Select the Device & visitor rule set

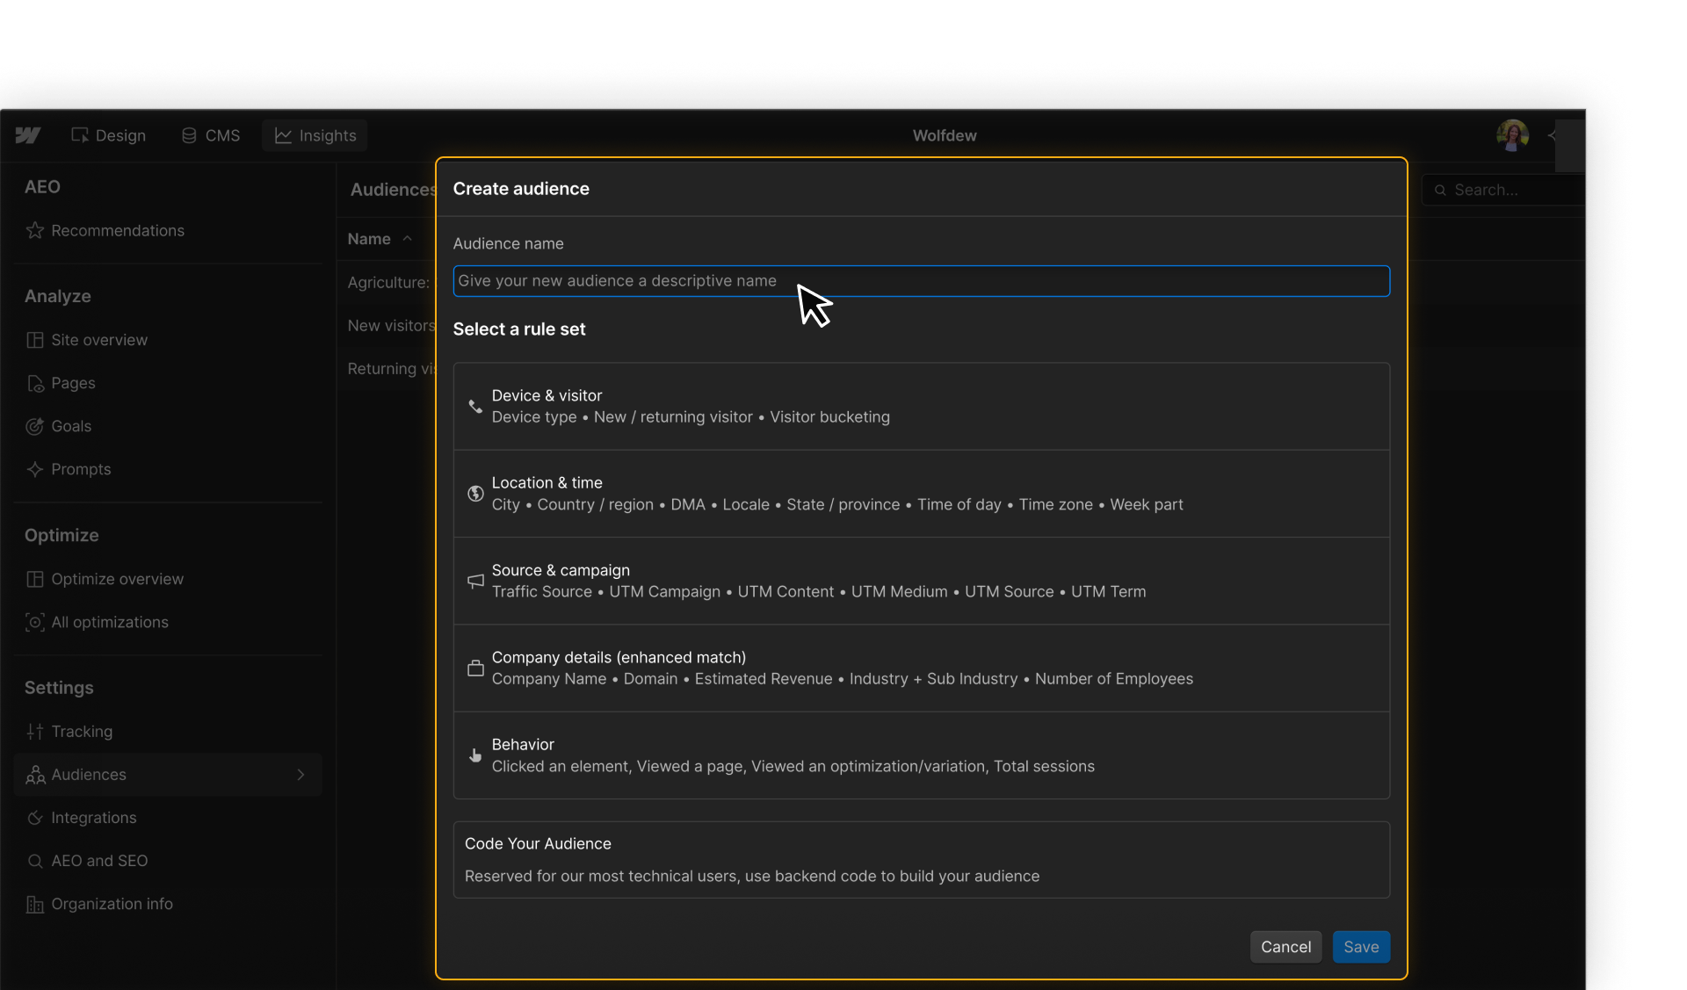(921, 406)
